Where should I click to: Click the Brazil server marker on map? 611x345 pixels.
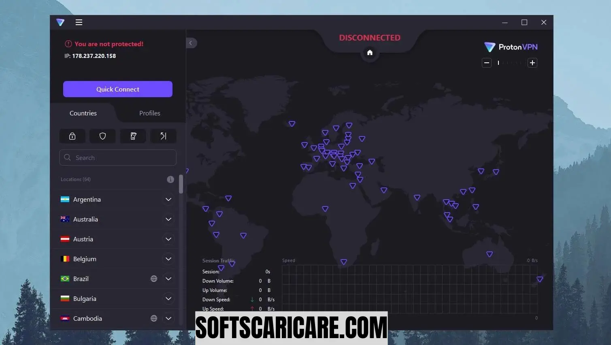(x=243, y=236)
